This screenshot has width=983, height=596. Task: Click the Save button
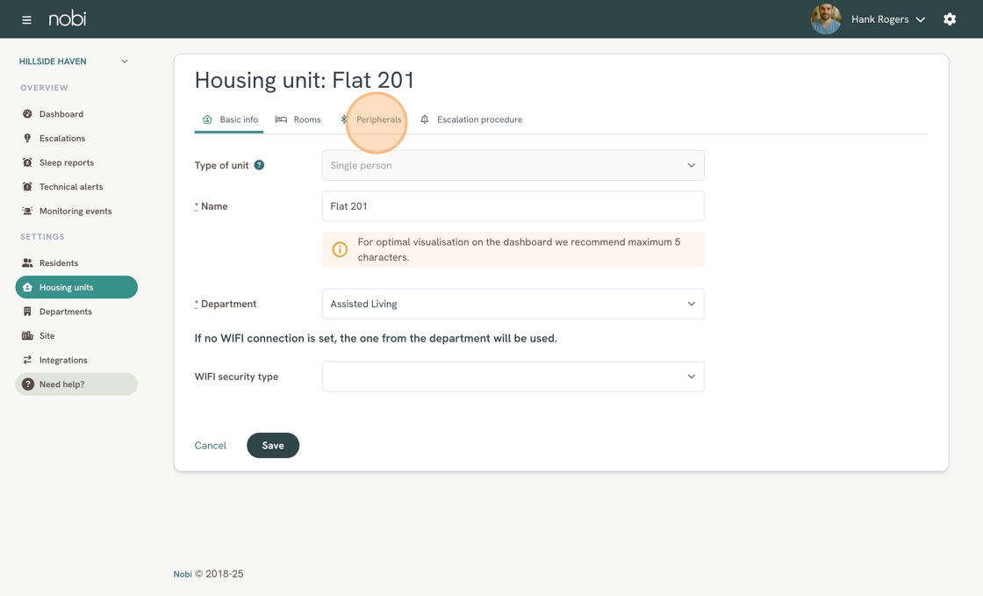point(273,446)
